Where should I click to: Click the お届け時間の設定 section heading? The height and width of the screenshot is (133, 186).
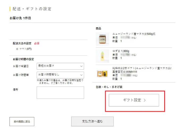pyautogui.click(x=23, y=59)
